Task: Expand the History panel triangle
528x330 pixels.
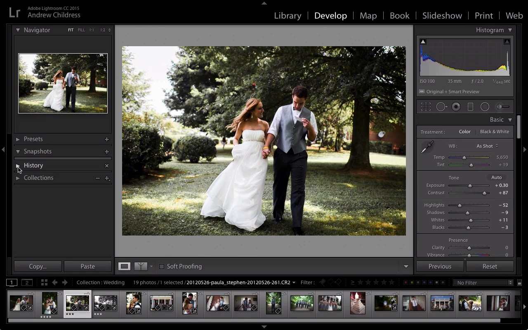Action: pos(18,166)
